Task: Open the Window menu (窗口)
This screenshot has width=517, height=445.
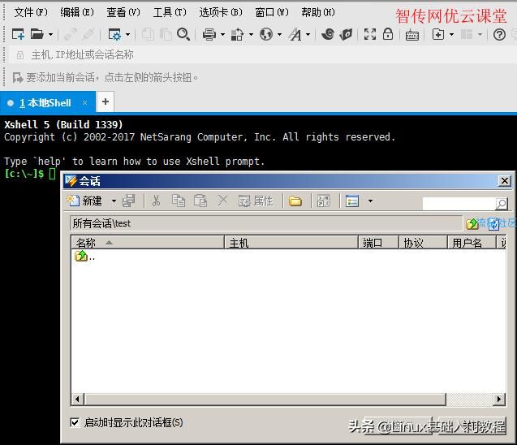Action: click(x=272, y=12)
